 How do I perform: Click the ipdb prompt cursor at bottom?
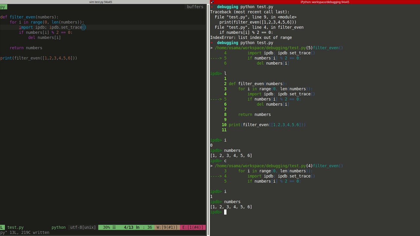[x=225, y=212]
